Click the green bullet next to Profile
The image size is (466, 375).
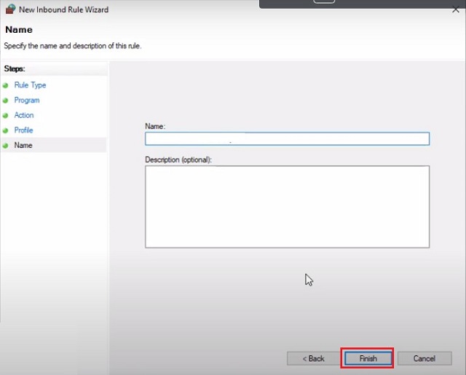click(x=5, y=131)
